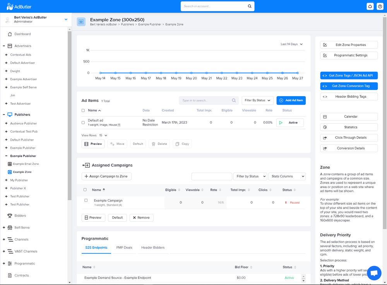Open the Stats Columns dropdown
387x285 pixels.
287,176
